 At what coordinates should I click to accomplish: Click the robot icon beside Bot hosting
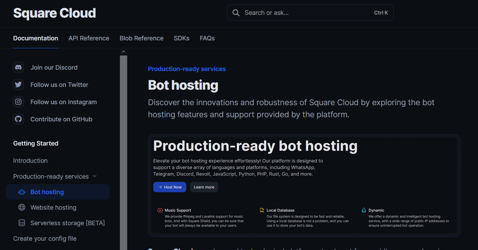tap(22, 192)
